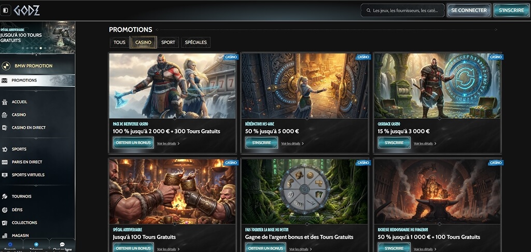Collapse the sidebar with the panel toggle icon
Viewport: 531px width, 252px height.
[5, 10]
